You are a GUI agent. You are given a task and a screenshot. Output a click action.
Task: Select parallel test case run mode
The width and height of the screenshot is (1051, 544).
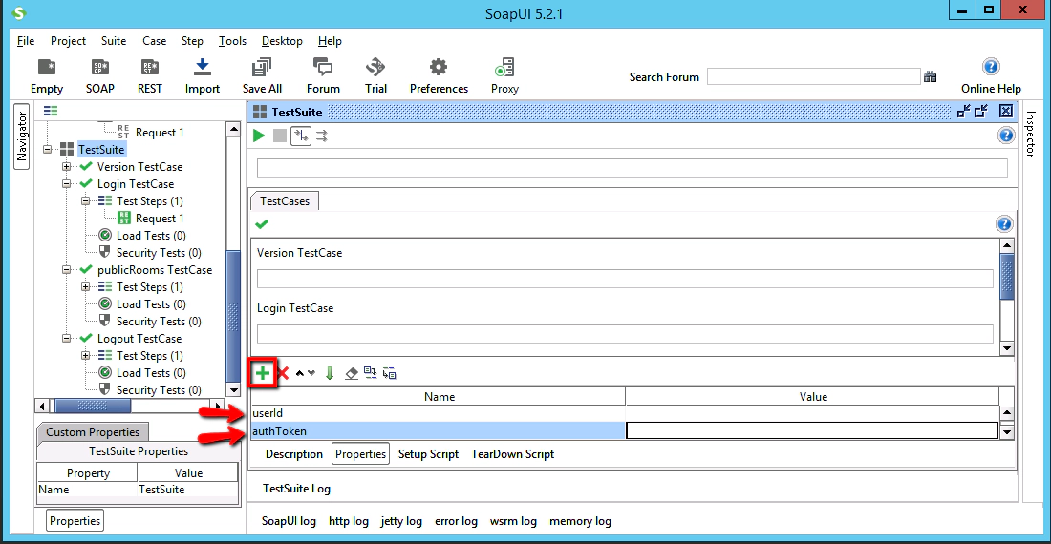pos(322,136)
